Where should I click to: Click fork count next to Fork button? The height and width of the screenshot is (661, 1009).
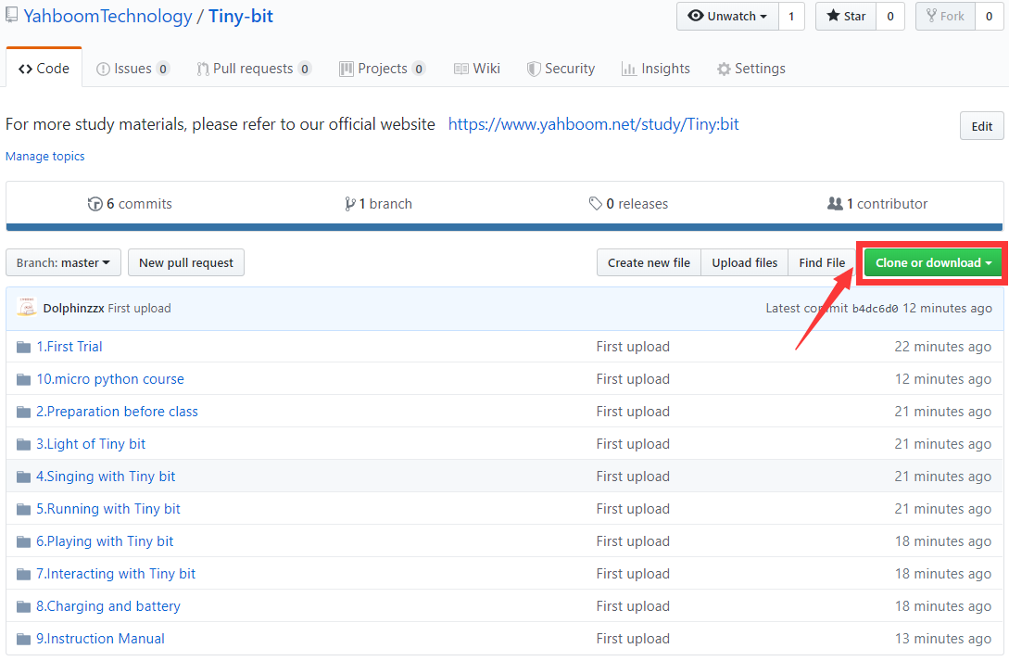(x=989, y=16)
